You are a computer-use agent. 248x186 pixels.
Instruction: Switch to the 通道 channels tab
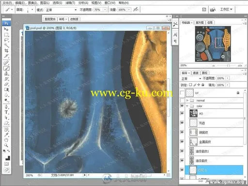click(x=196, y=73)
